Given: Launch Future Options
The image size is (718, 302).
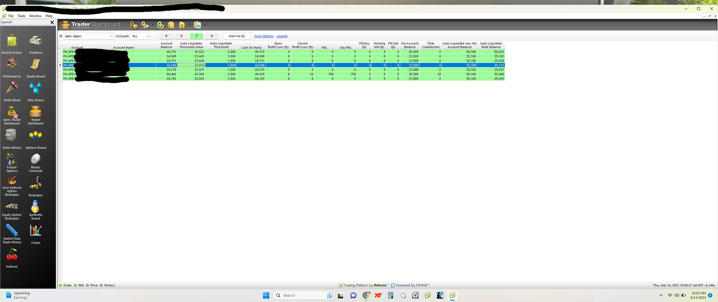Looking at the screenshot, I should click(x=12, y=163).
